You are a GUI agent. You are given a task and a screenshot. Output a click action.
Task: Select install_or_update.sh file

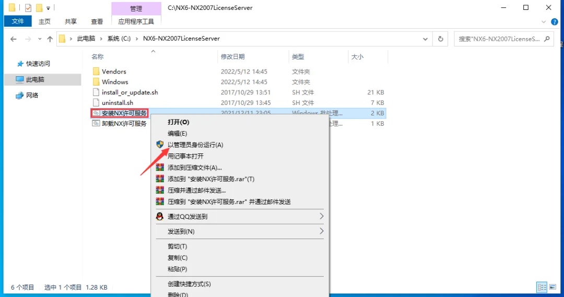coord(130,92)
